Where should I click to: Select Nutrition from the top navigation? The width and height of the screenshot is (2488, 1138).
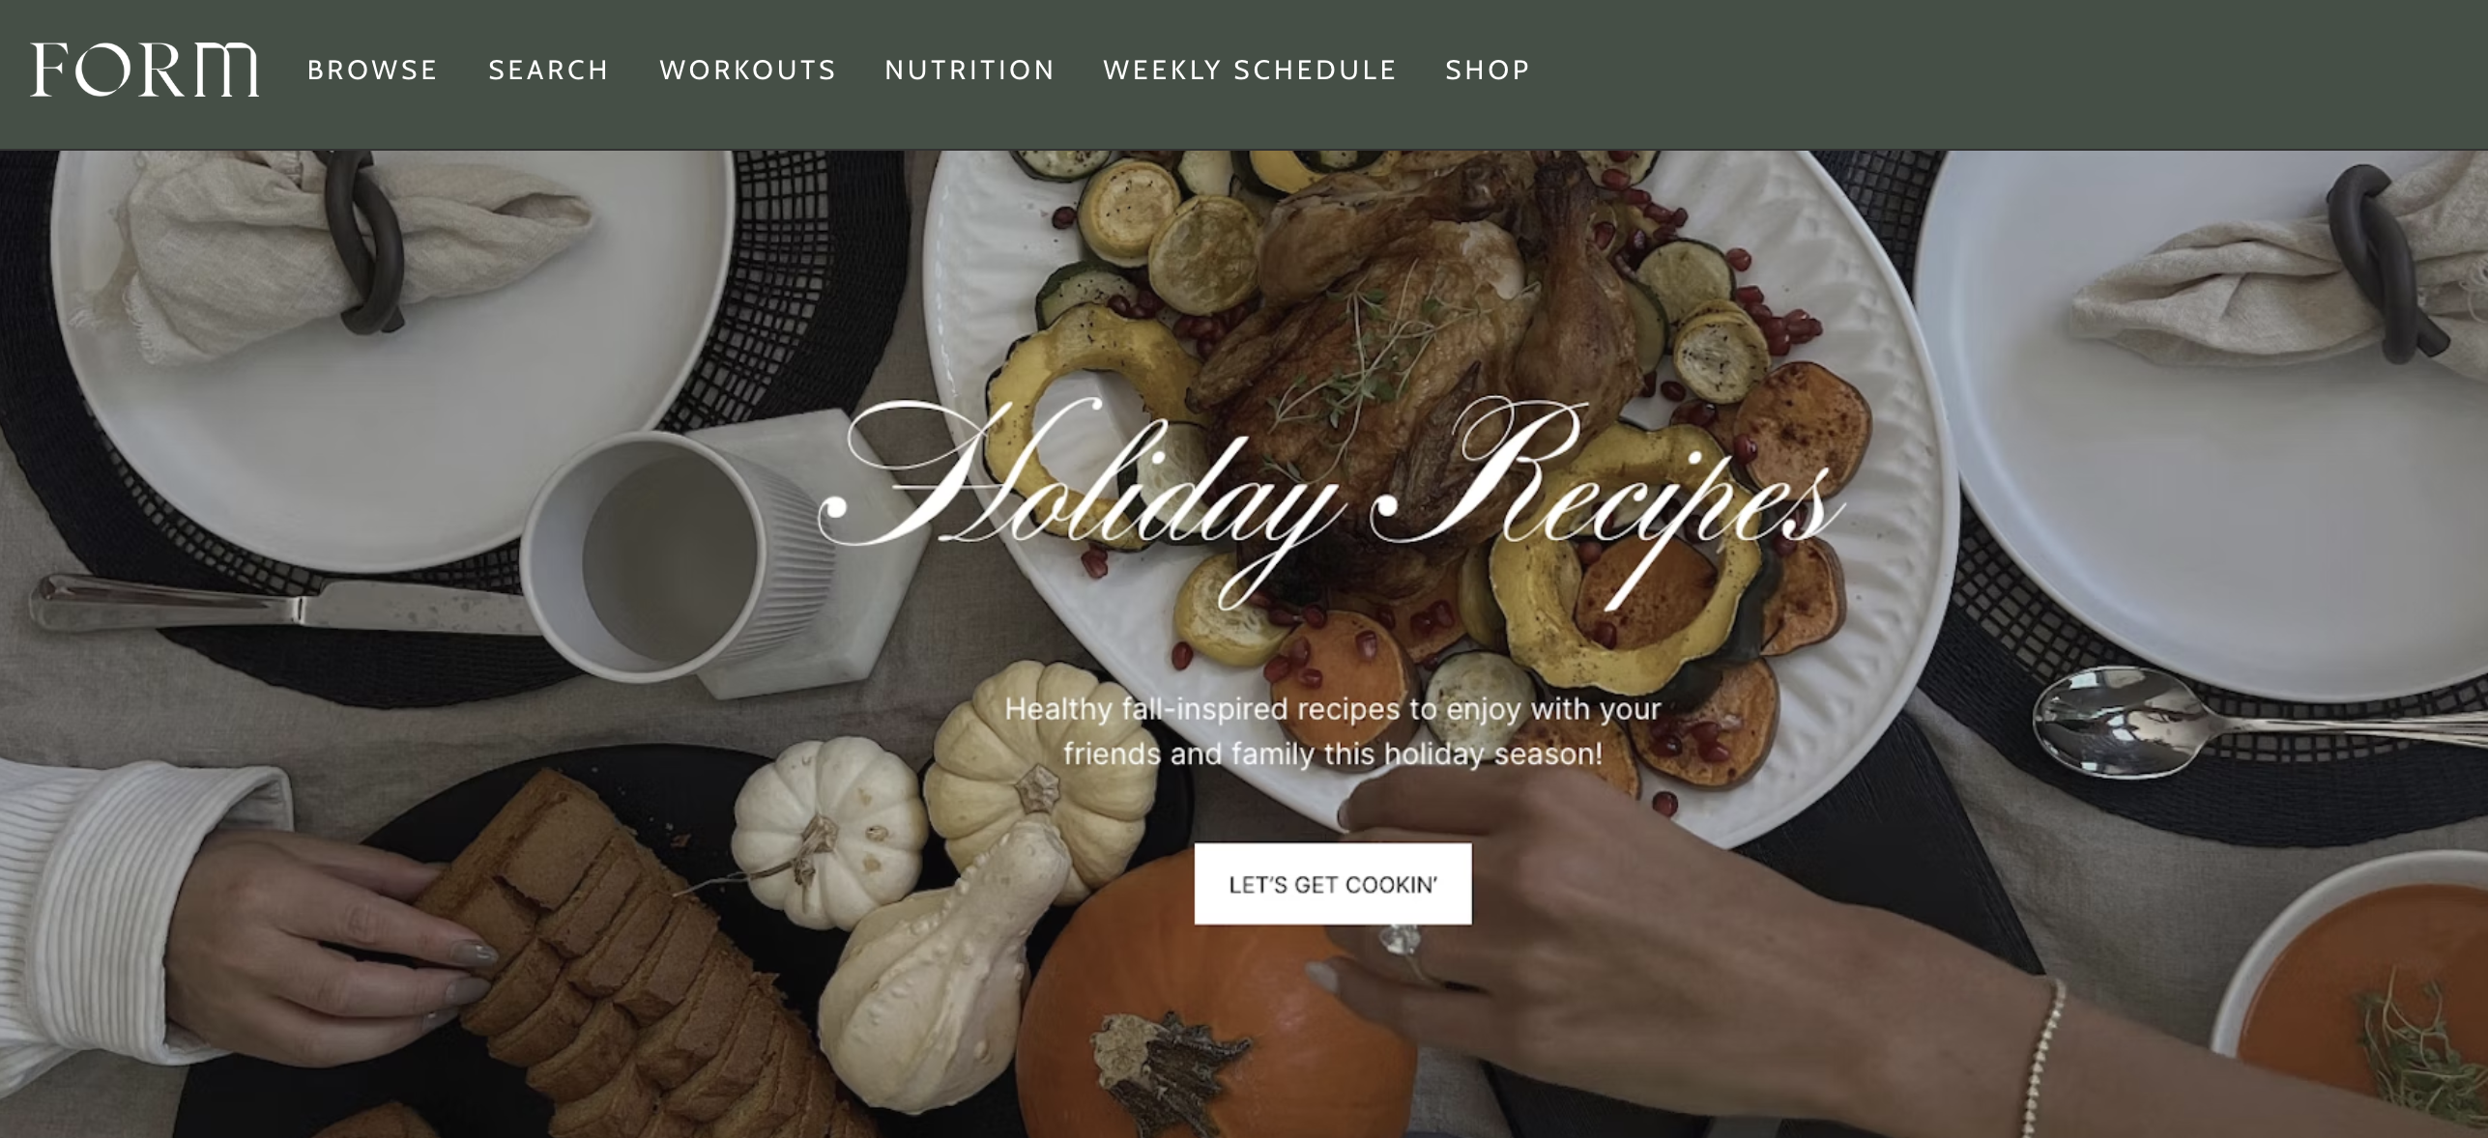[x=969, y=71]
